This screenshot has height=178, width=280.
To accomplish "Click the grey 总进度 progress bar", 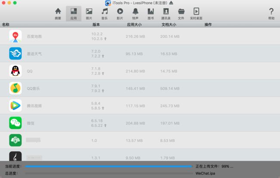I will click(x=109, y=173).
